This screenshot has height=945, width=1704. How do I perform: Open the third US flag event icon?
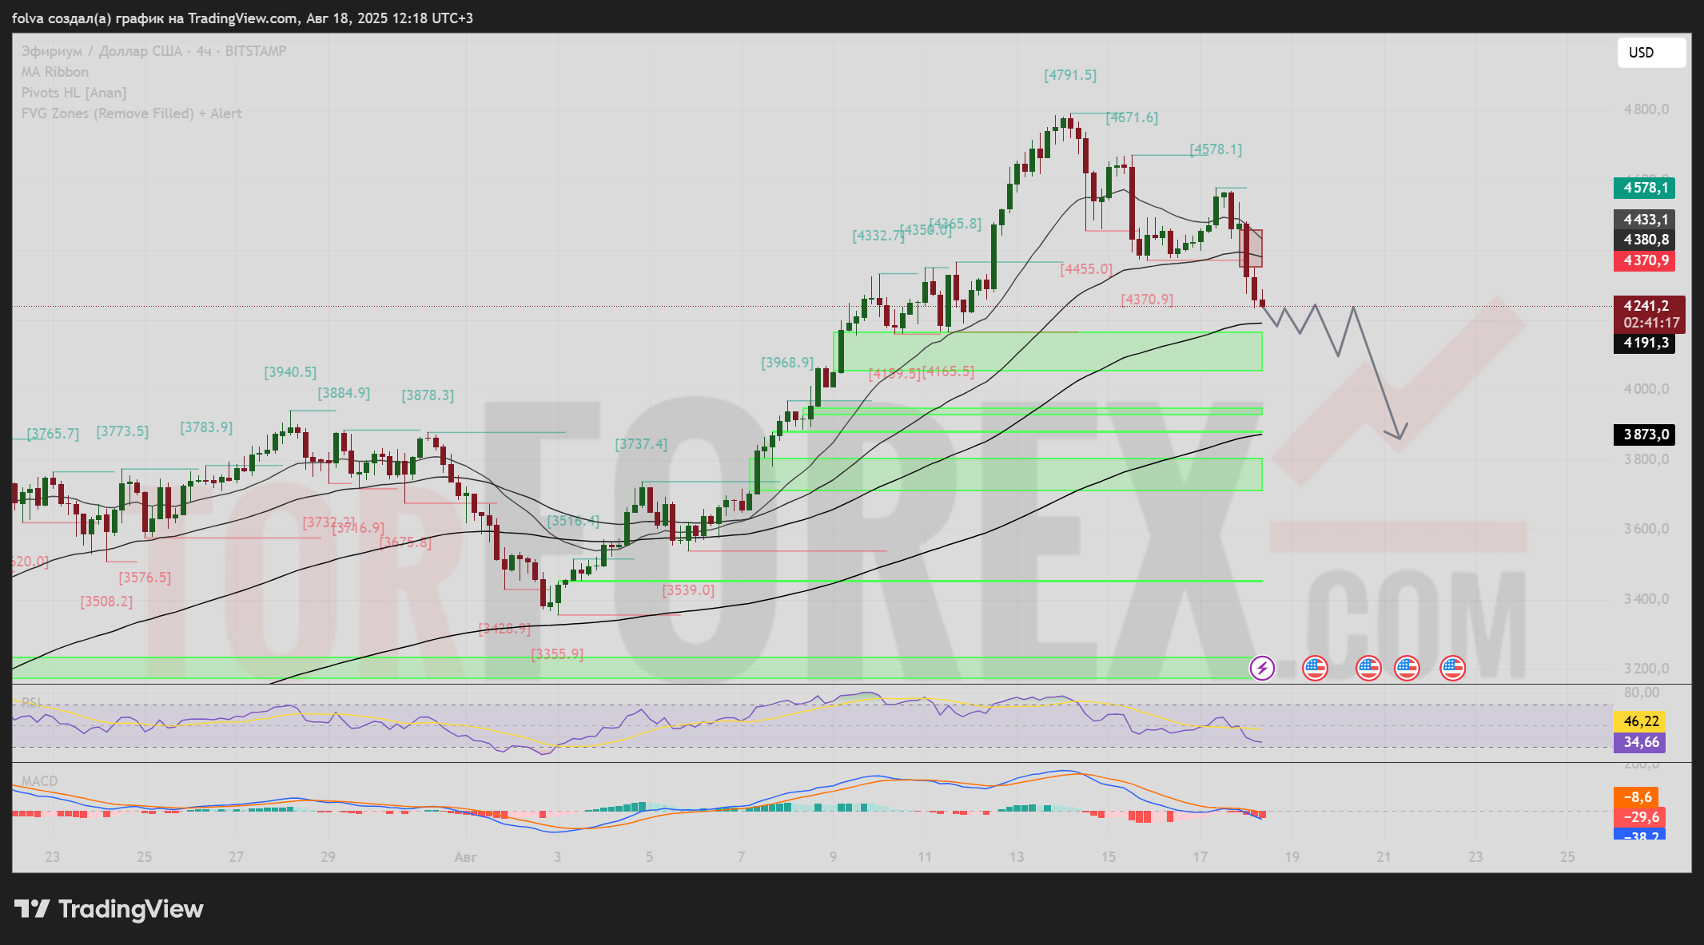[1407, 668]
